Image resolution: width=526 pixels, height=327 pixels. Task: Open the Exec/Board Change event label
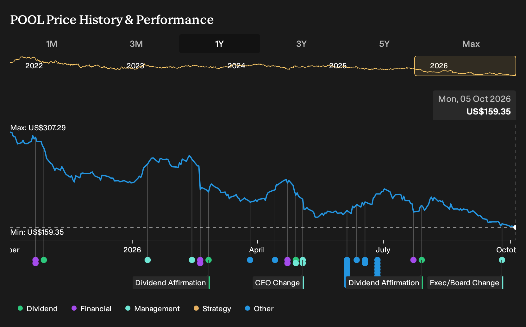[465, 283]
